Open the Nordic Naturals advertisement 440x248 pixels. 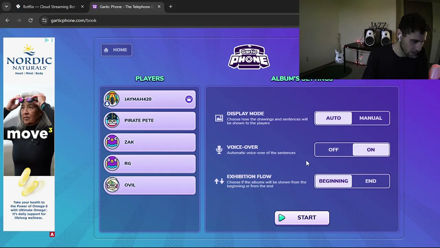coord(29,134)
